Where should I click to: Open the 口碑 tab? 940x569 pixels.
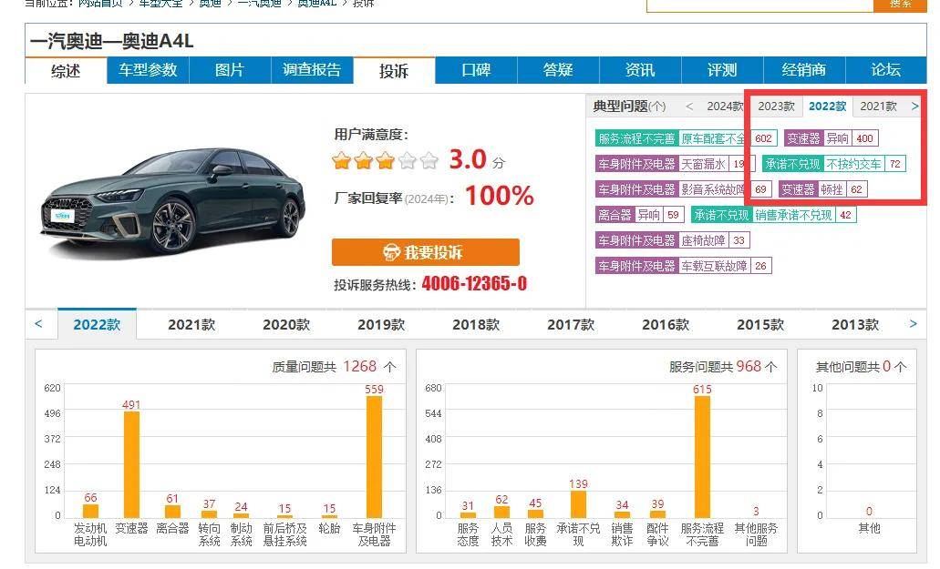pyautogui.click(x=476, y=71)
